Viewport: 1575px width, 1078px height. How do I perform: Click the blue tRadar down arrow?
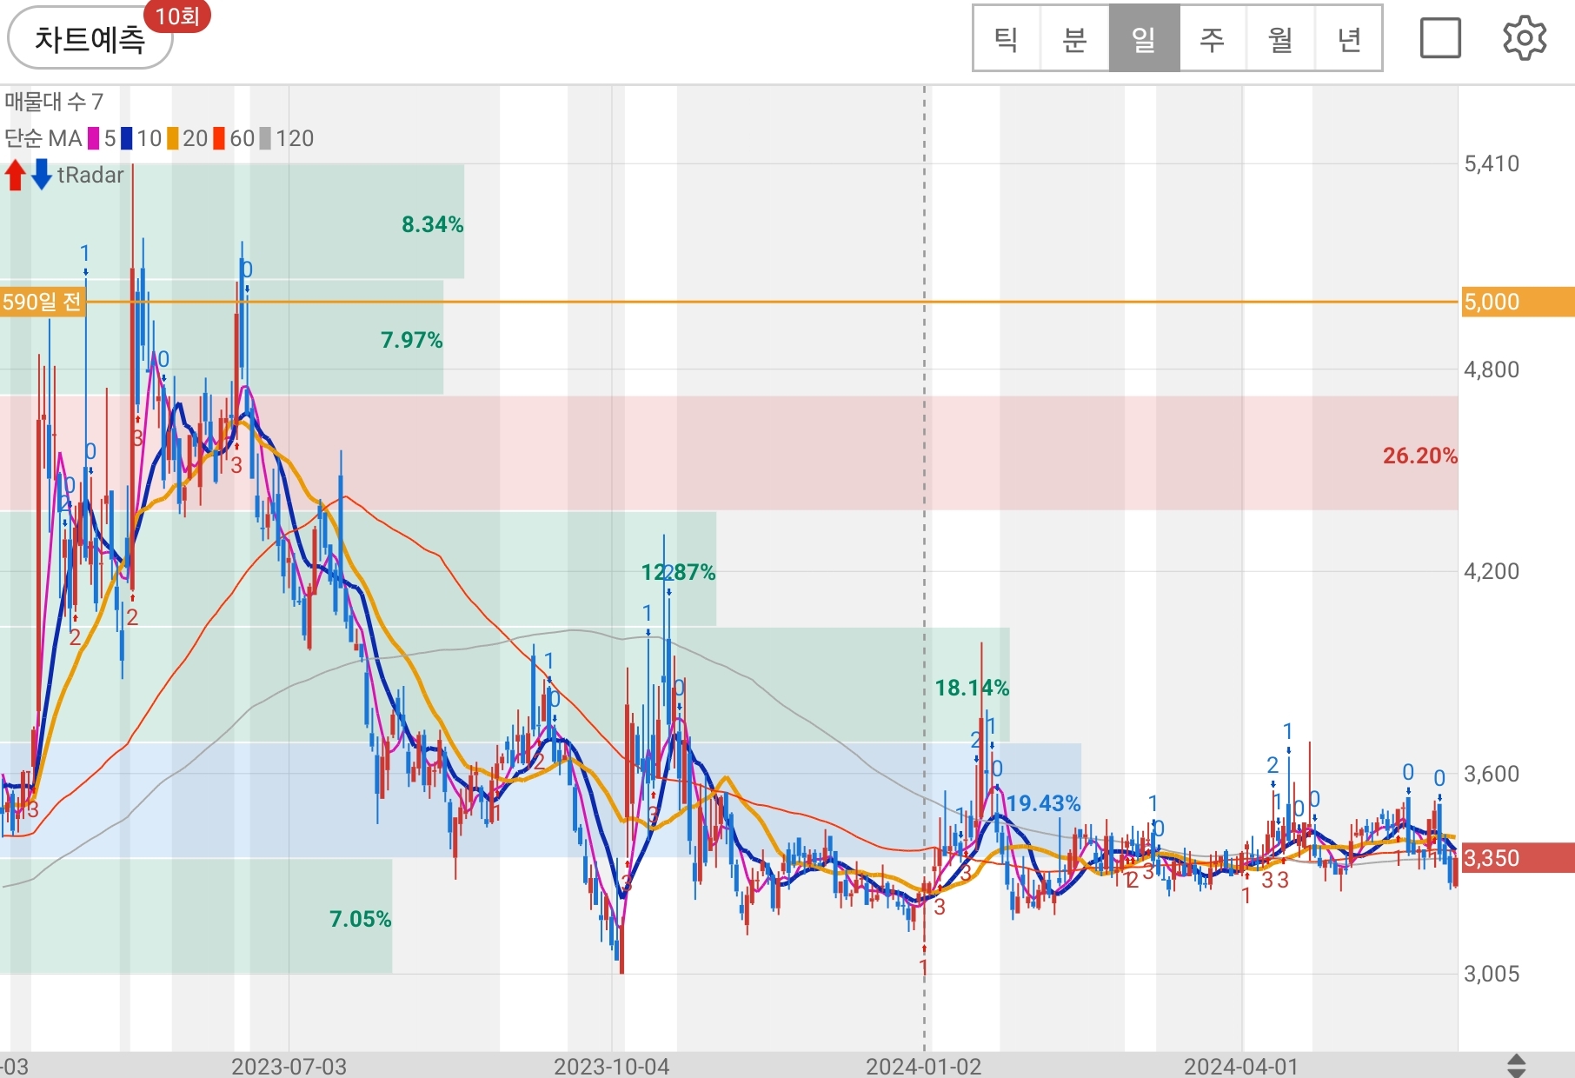coord(42,175)
